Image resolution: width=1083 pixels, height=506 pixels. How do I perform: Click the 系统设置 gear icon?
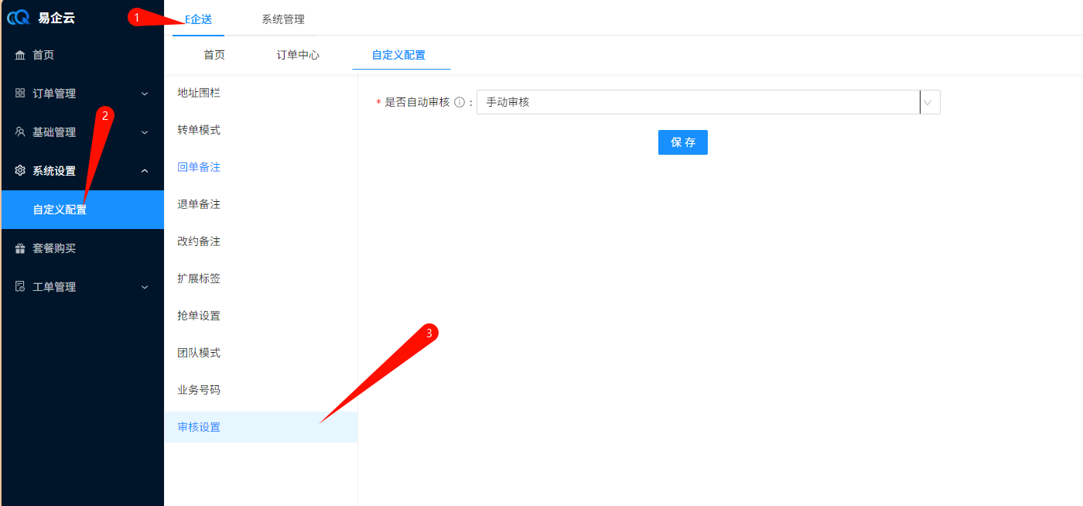(x=20, y=171)
